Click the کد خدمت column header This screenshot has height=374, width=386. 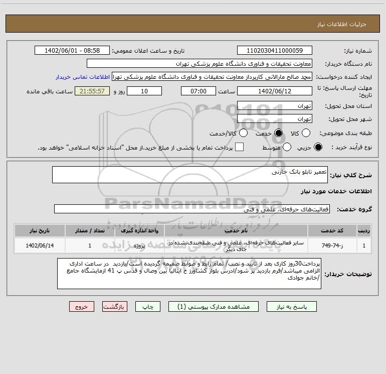332,231
